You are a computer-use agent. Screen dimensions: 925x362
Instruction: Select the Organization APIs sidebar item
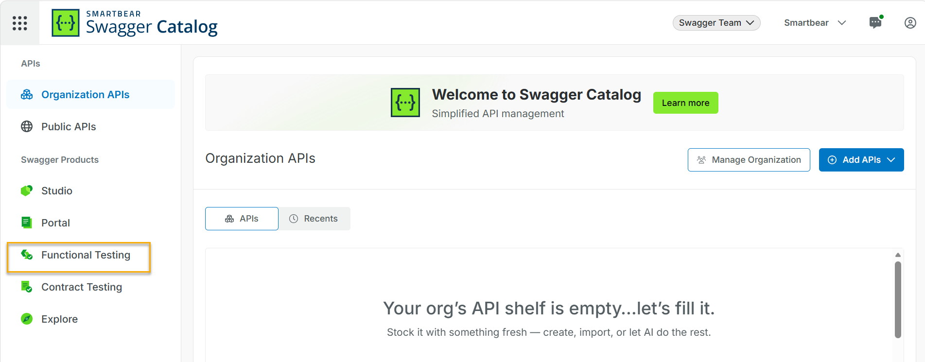pyautogui.click(x=91, y=95)
